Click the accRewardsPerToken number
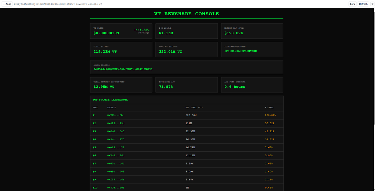Viewport: 375px width, 191px height. click(x=241, y=51)
